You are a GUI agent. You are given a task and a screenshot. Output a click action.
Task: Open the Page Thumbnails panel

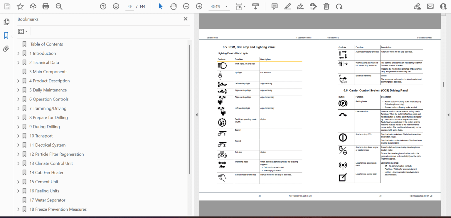pyautogui.click(x=6, y=22)
